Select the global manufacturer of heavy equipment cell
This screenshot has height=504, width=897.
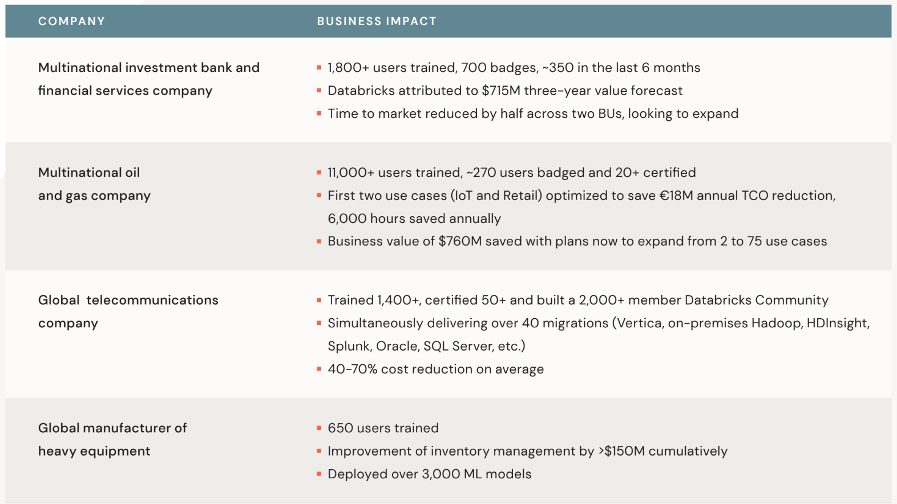(112, 440)
